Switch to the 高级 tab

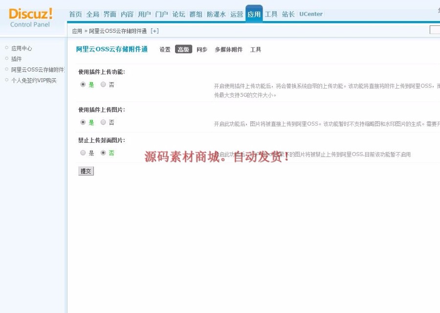point(183,49)
